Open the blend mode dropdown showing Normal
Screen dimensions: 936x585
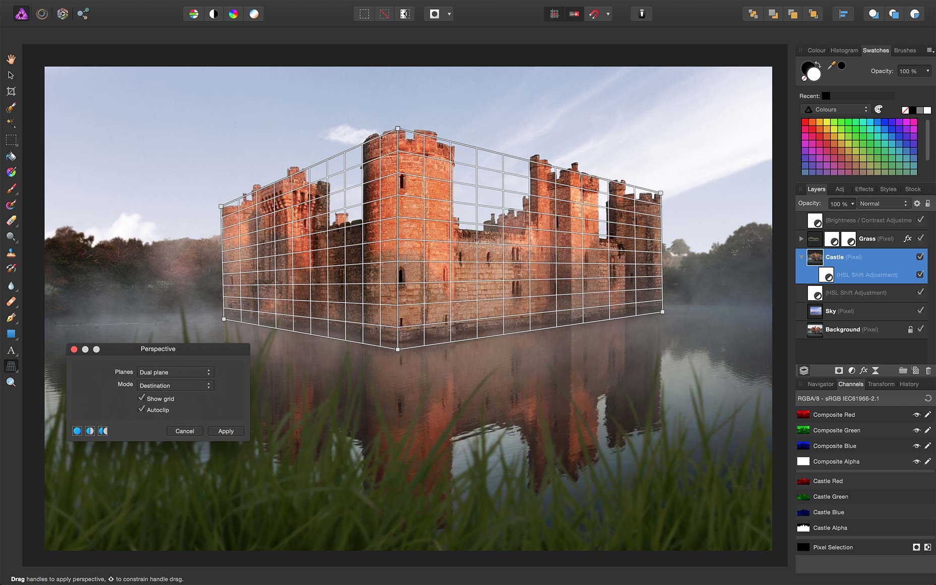884,203
